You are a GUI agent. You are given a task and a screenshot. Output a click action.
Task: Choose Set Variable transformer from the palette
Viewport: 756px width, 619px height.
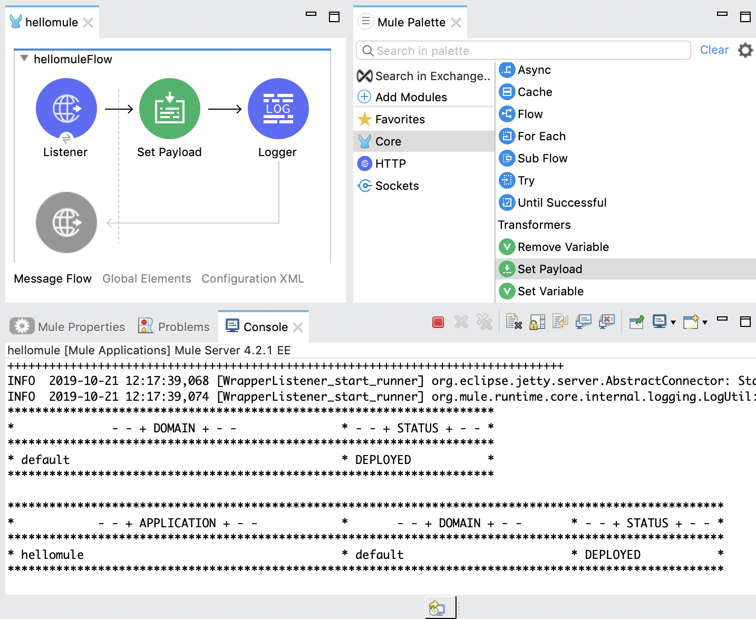(550, 291)
